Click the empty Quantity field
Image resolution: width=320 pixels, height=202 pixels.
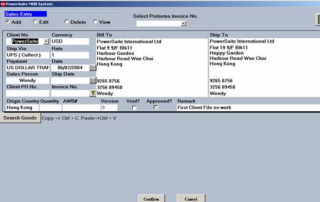point(51,108)
